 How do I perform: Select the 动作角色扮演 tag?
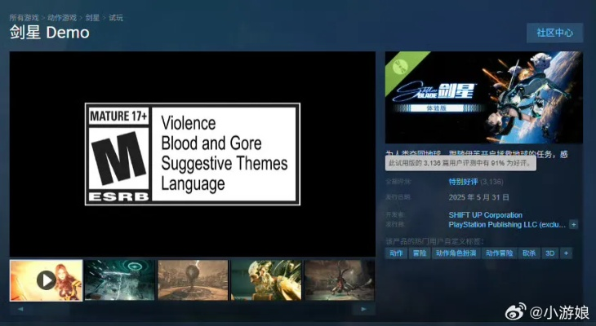pos(456,253)
